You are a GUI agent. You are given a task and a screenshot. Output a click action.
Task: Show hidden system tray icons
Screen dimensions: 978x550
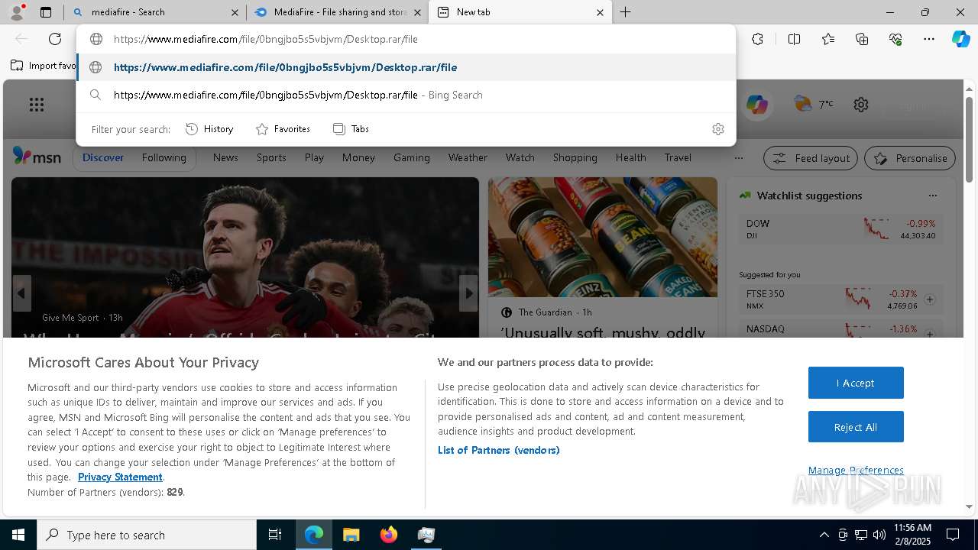pos(824,535)
